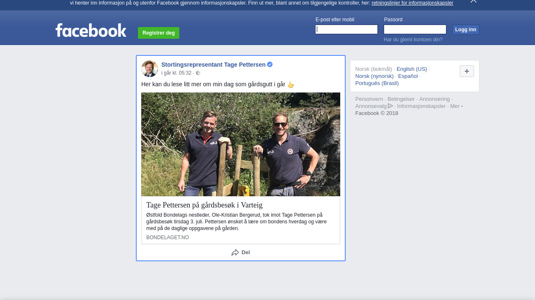Click the verified badge beside Tage Pettersen
The image size is (535, 300).
(x=270, y=65)
